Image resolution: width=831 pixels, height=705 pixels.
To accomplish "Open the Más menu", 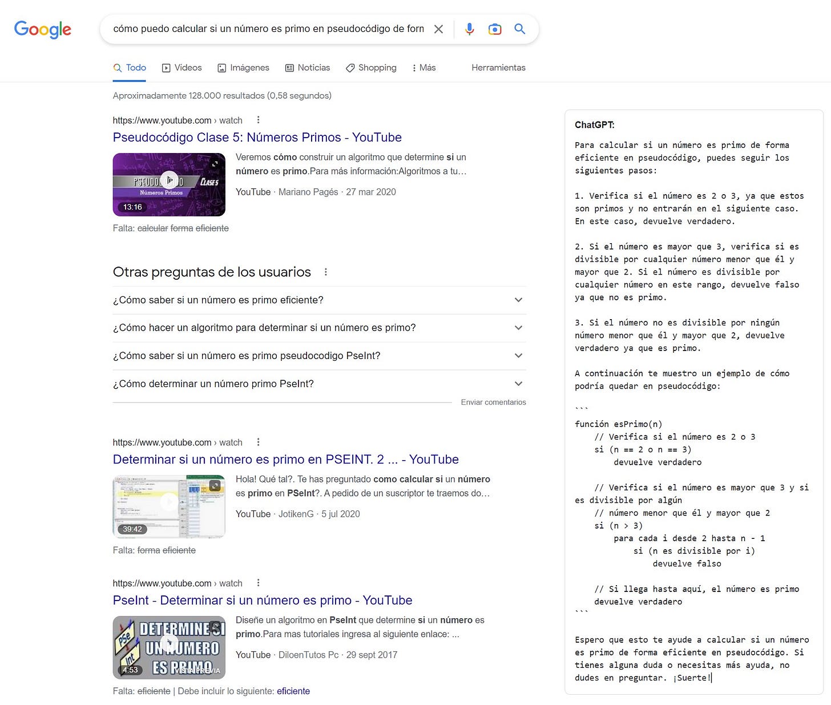I will coord(423,67).
